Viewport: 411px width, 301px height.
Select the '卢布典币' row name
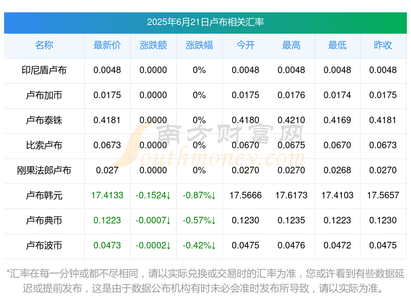(44, 221)
